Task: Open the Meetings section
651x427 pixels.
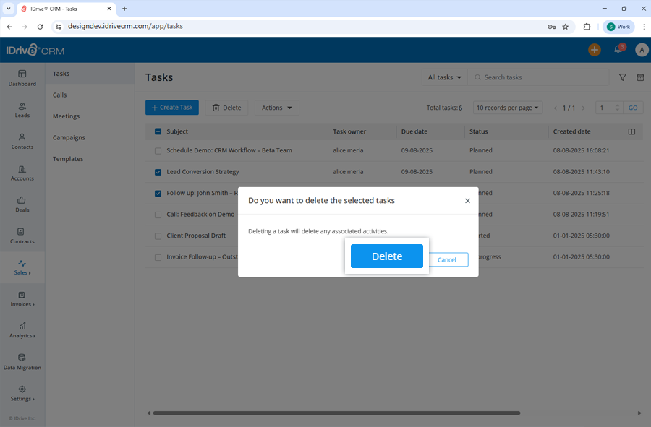Action: click(x=65, y=116)
